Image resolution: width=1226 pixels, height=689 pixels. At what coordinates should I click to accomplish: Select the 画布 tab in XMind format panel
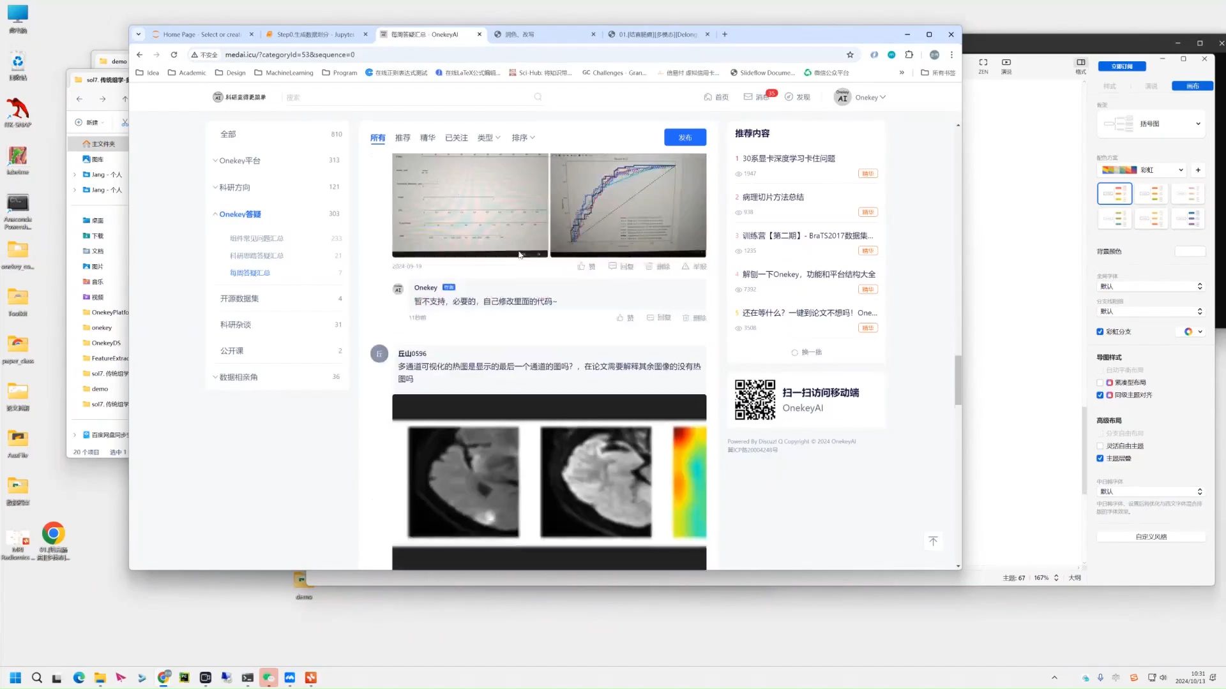pos(1192,86)
